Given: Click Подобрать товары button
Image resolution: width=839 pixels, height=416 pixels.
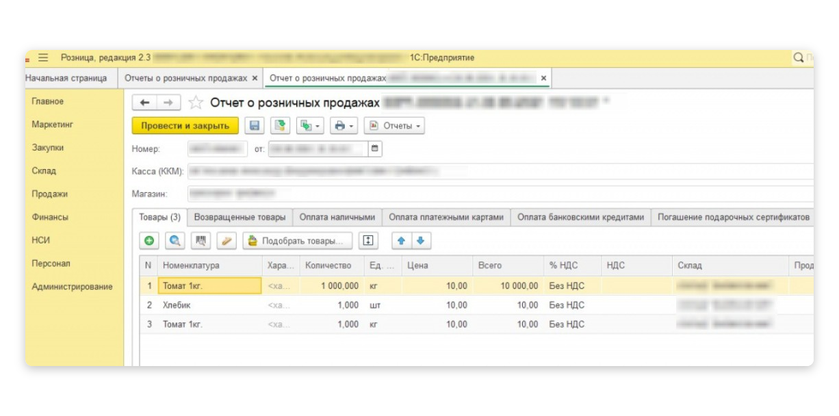Looking at the screenshot, I should [297, 241].
